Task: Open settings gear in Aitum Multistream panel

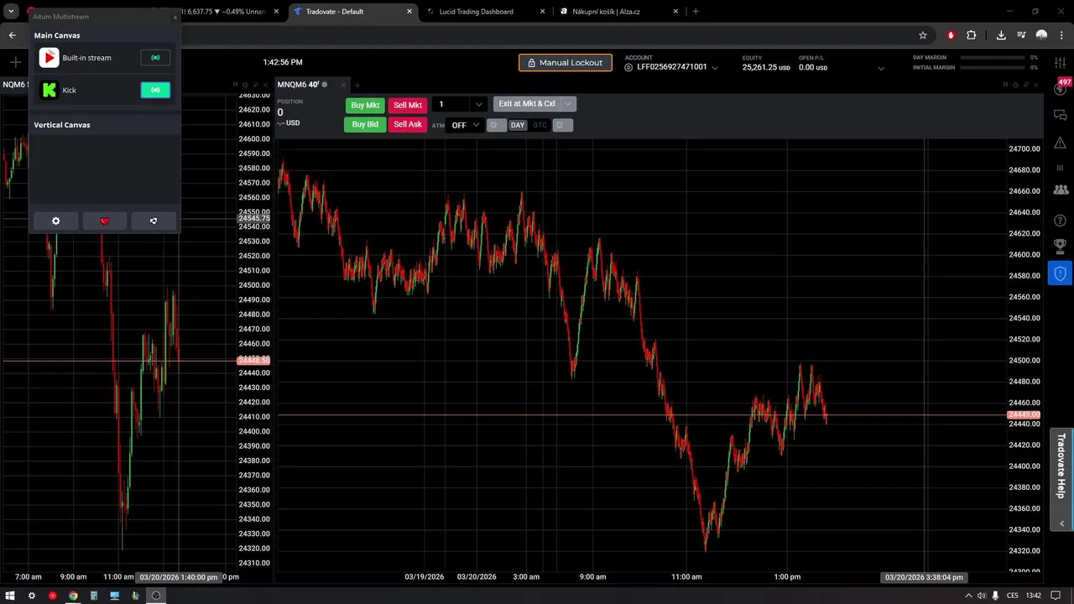Action: (x=55, y=221)
